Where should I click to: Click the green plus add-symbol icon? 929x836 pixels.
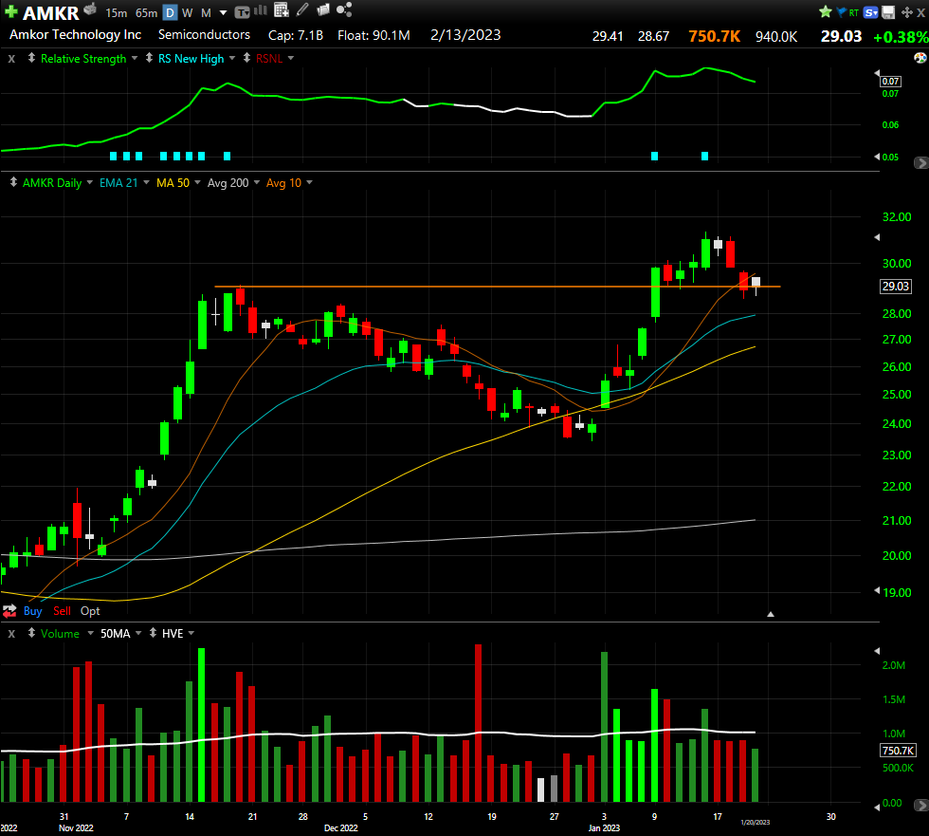tap(10, 11)
